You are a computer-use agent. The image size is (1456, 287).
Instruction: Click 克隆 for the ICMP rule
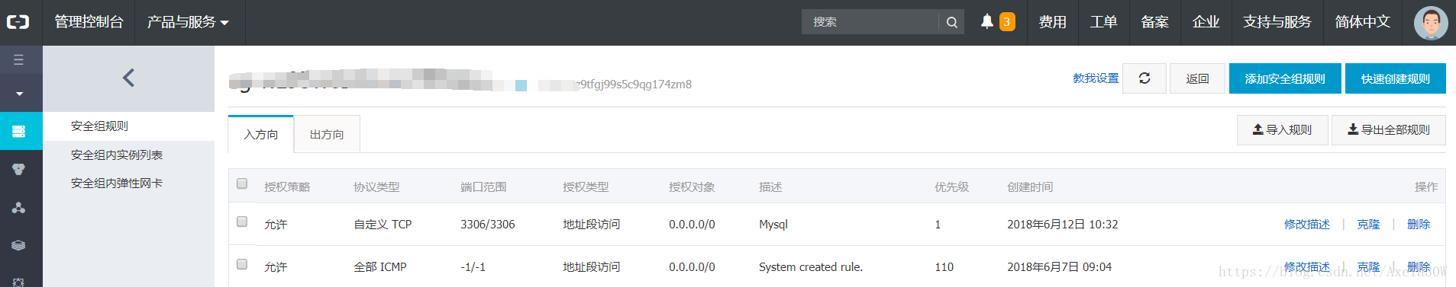tap(1368, 267)
